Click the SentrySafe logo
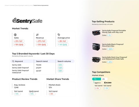 (x=27, y=20)
